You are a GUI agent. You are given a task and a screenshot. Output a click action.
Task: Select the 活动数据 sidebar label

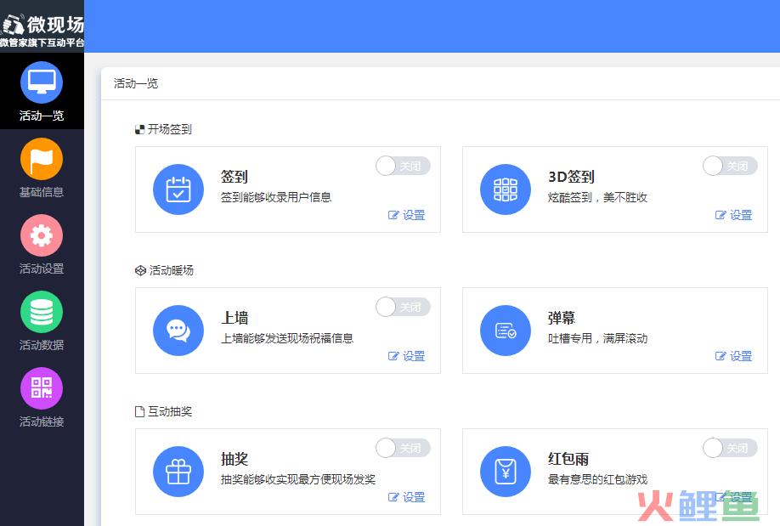(x=42, y=345)
